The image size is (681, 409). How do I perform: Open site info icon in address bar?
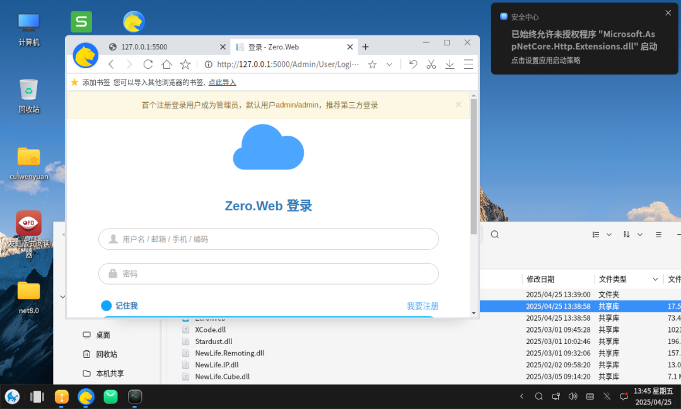coord(209,64)
